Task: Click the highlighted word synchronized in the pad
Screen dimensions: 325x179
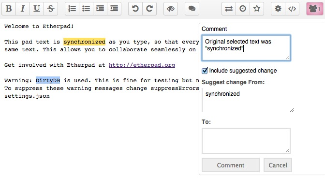Action: tap(84, 42)
